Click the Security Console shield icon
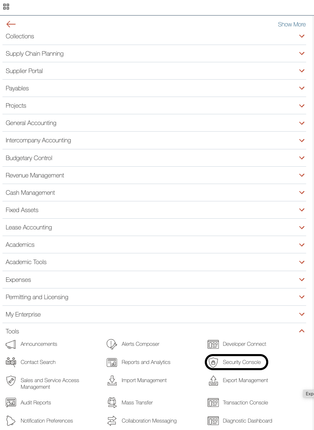 [x=213, y=362]
